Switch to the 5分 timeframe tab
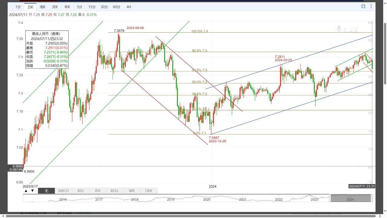Image resolution: width=387 pixels, height=218 pixels. pyautogui.click(x=79, y=7)
